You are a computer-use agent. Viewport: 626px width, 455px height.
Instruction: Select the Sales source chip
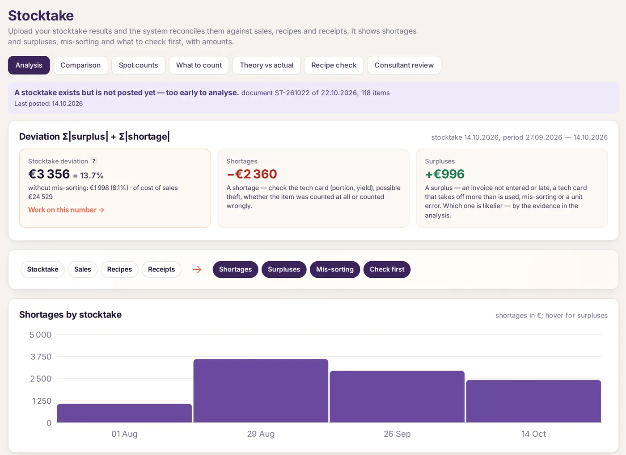click(83, 270)
